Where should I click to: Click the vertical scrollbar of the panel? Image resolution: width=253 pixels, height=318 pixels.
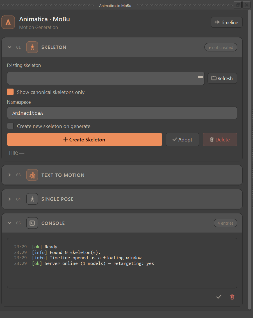pos(250,159)
